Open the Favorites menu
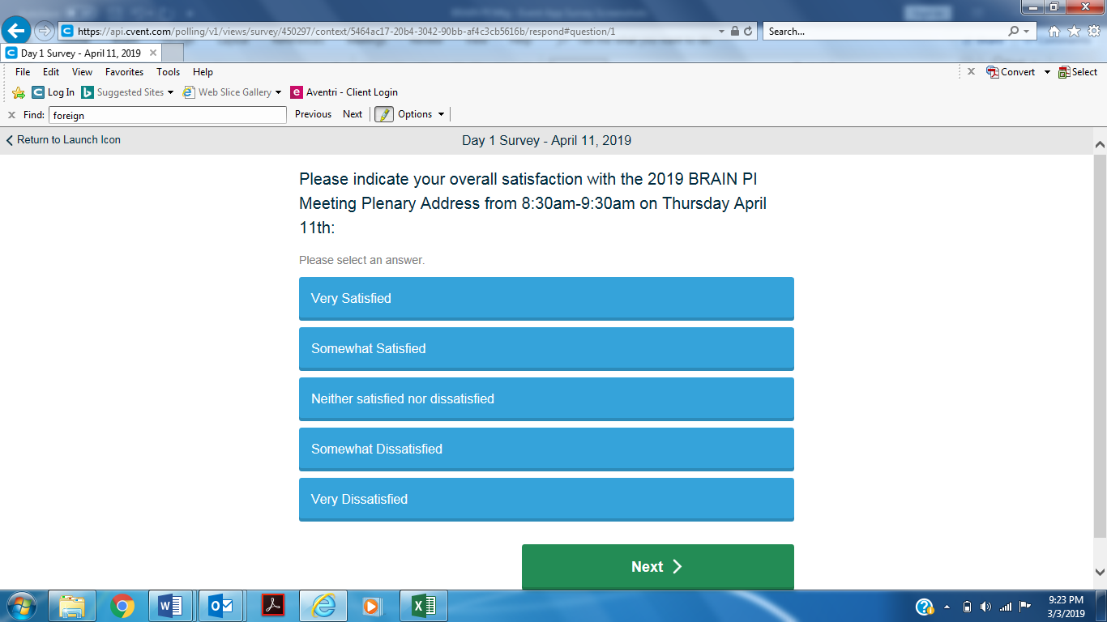This screenshot has width=1107, height=622. coord(124,72)
